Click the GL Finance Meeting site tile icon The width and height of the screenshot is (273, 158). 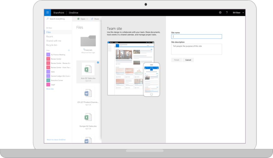48,54
